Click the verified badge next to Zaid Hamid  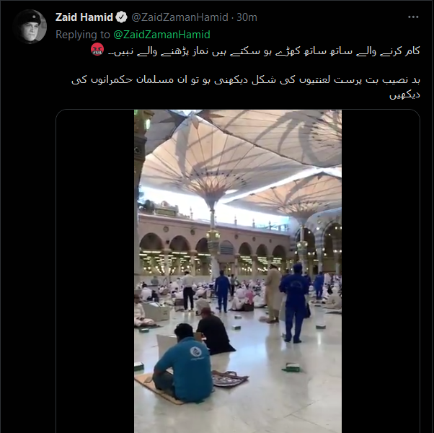pyautogui.click(x=121, y=17)
